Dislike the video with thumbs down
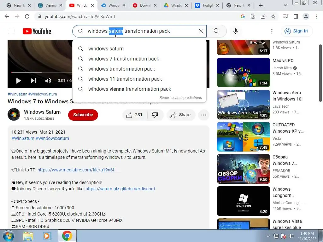The width and height of the screenshot is (323, 242). 155,115
